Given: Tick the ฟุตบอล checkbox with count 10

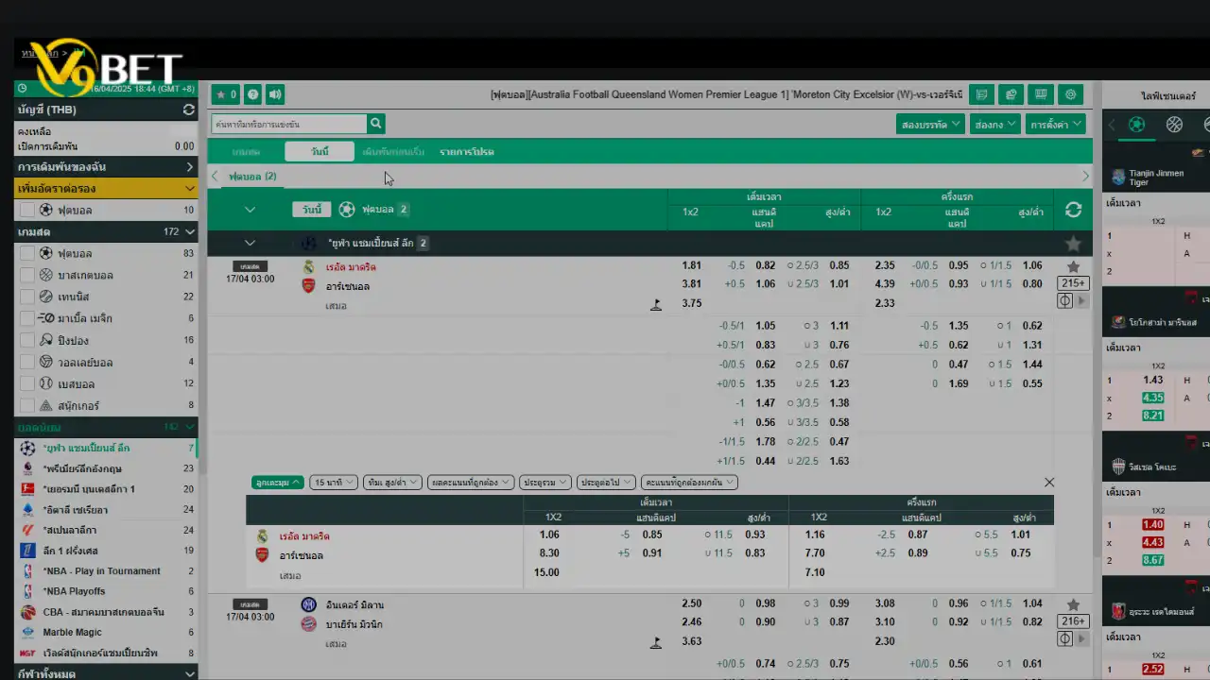Looking at the screenshot, I should tap(27, 210).
